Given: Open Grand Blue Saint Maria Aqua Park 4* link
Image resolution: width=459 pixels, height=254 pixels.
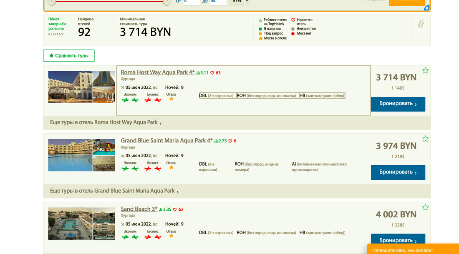Looking at the screenshot, I should (166, 140).
